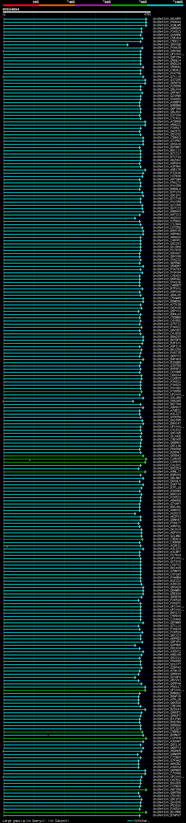Select the UniRef100_Q6FSM4 label
186x823 pixels.
tap(167, 109)
